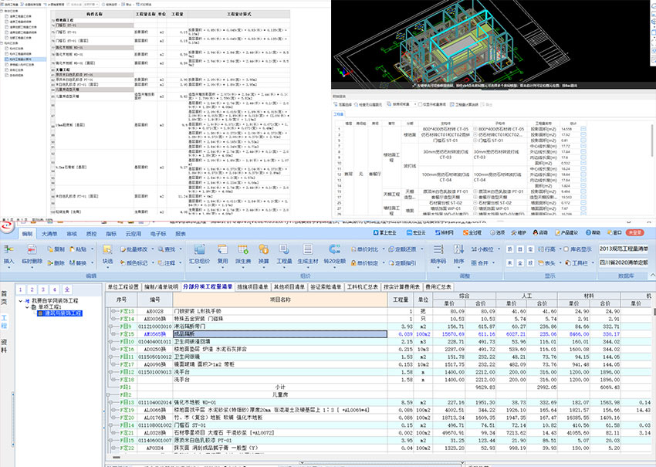Click level button 全 above the project tree
Image resolution: width=656 pixels, height=467 pixels.
(x=67, y=289)
